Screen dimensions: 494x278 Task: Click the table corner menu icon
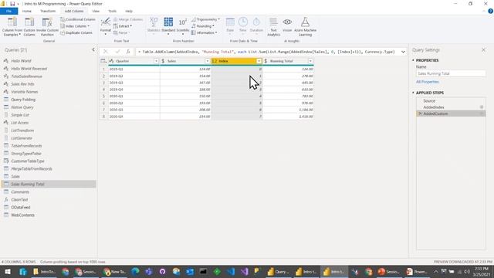click(103, 61)
